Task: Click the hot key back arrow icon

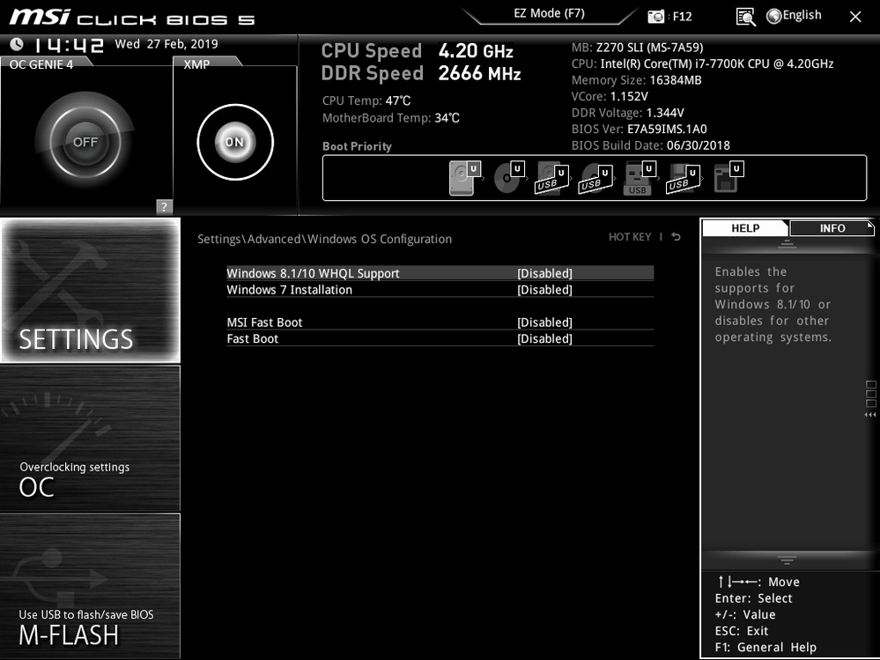Action: (676, 237)
